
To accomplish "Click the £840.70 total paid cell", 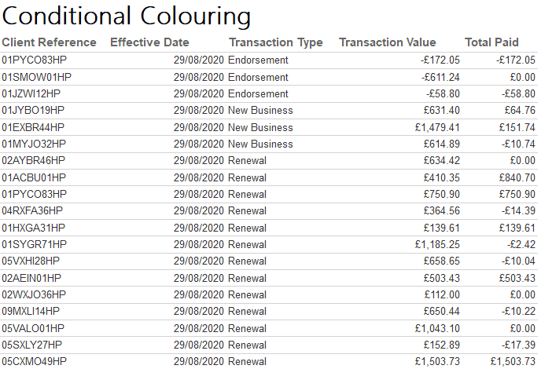I will (517, 177).
